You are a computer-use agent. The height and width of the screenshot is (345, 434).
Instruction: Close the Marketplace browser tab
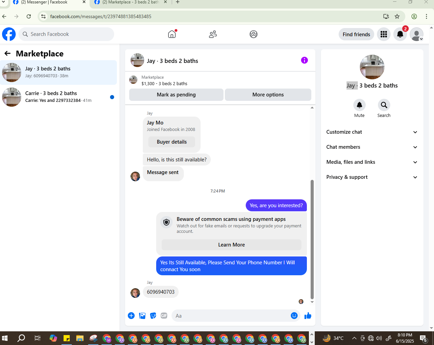click(165, 2)
